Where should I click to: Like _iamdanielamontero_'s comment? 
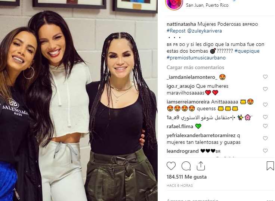[x=265, y=77]
